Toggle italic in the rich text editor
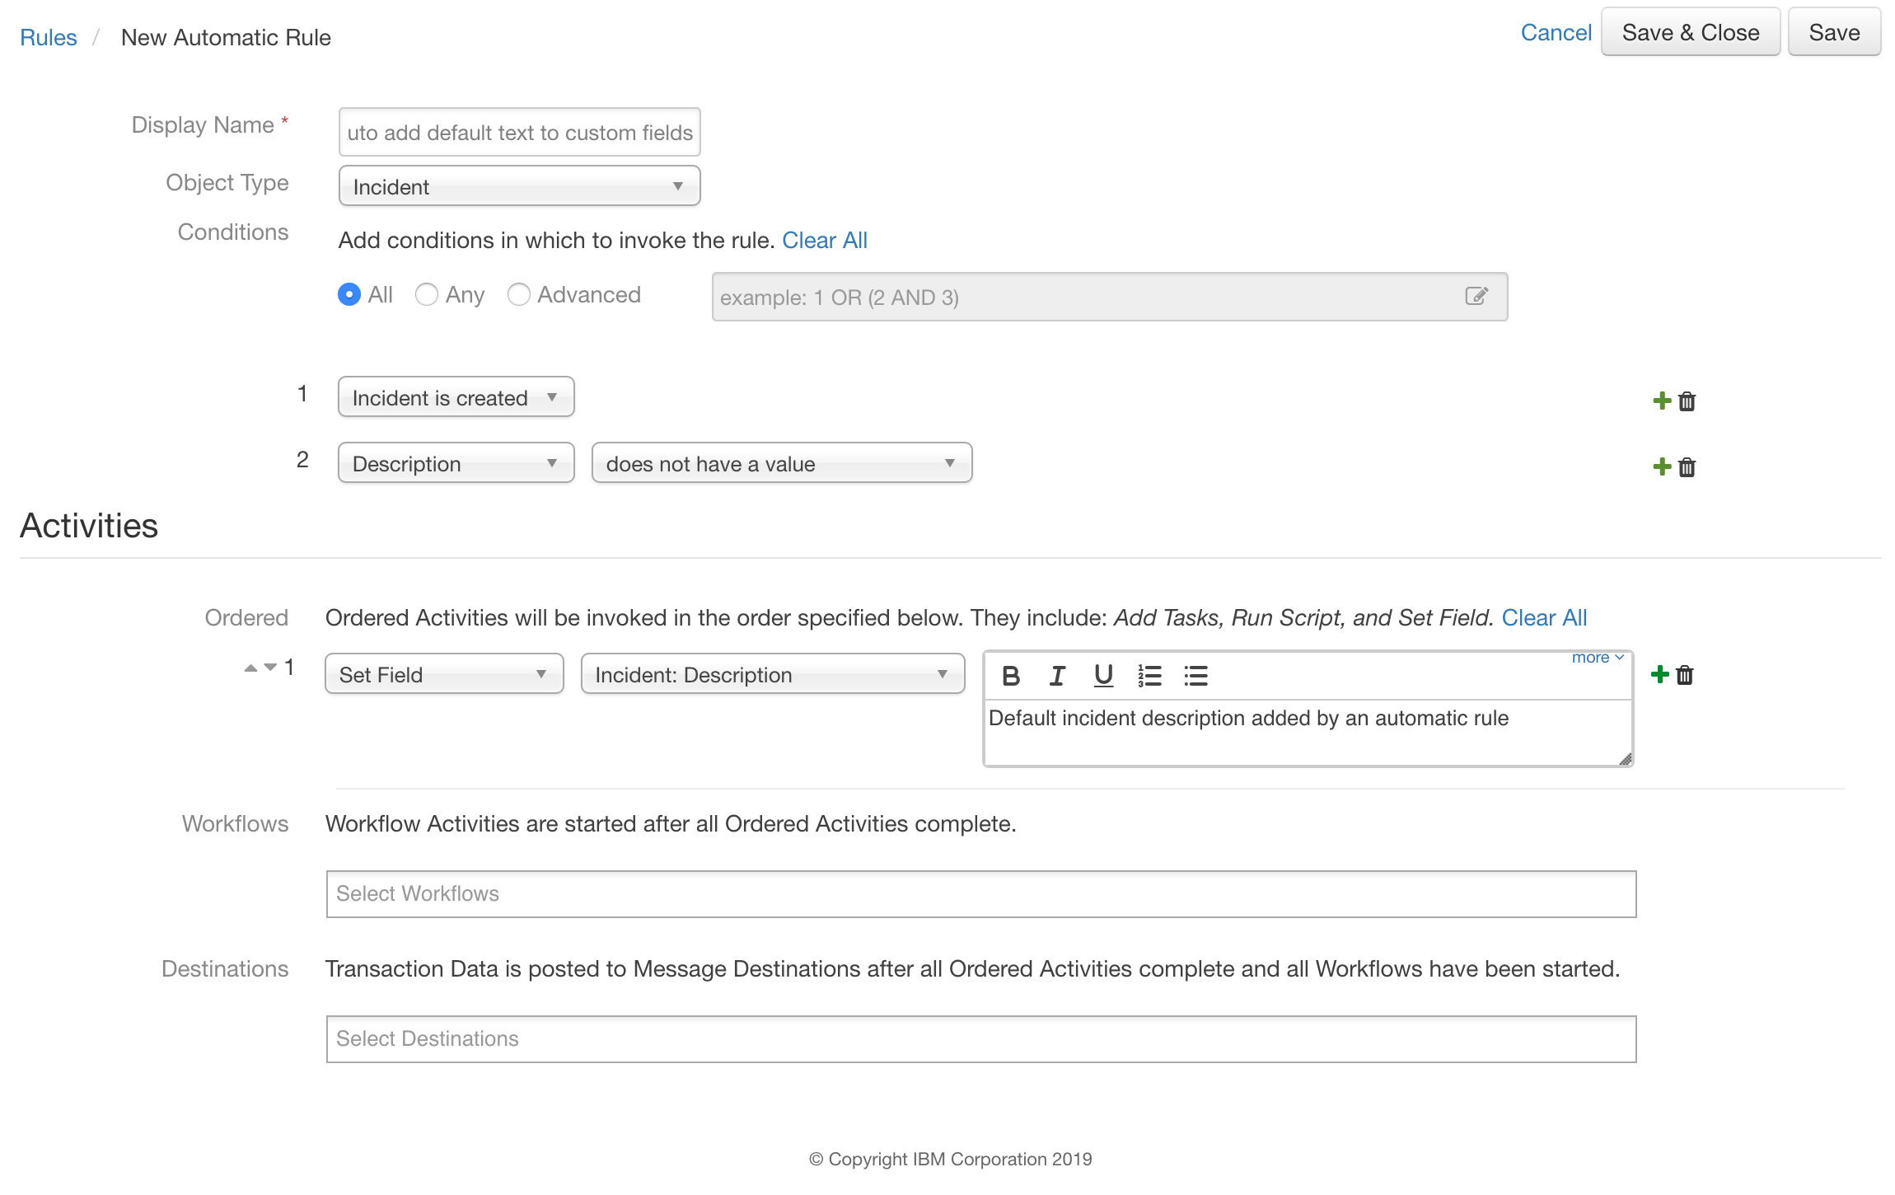This screenshot has width=1895, height=1195. [x=1057, y=676]
